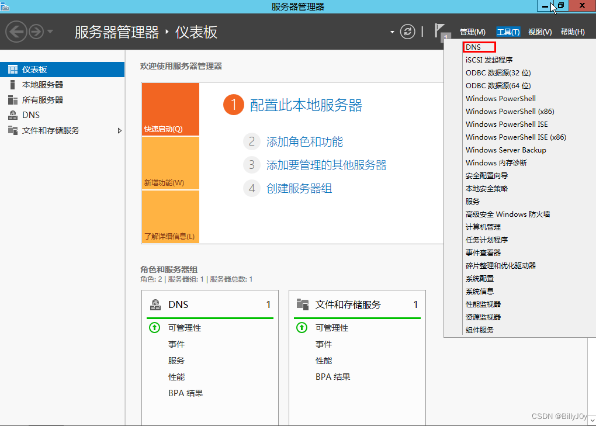
Task: Expand the 文件和存储服务 sidebar arrow
Action: [x=119, y=131]
